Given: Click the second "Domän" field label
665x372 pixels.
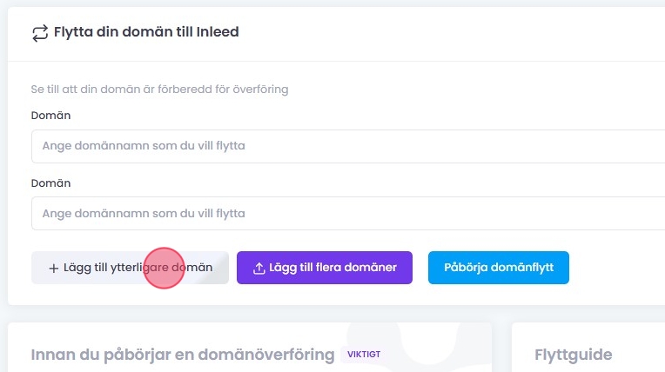Looking at the screenshot, I should [x=50, y=183].
